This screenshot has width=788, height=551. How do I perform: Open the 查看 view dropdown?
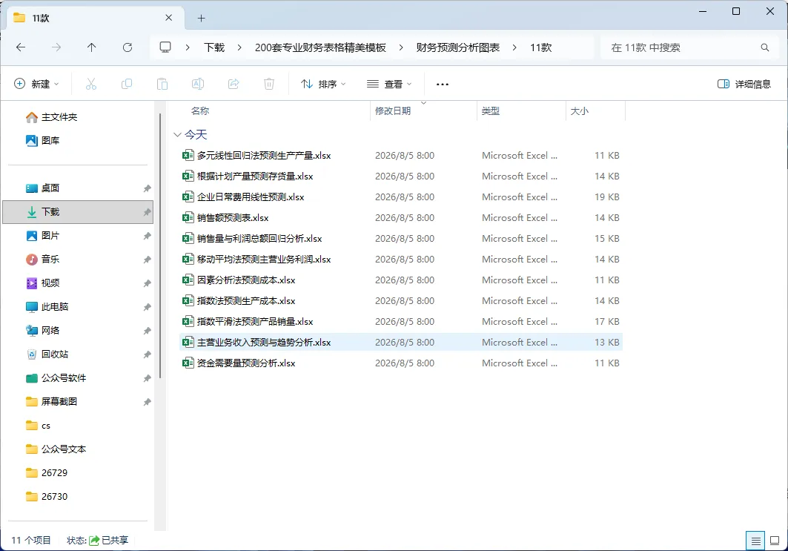pos(389,84)
